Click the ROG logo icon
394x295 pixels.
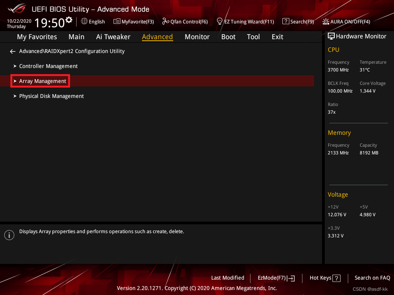pos(17,8)
